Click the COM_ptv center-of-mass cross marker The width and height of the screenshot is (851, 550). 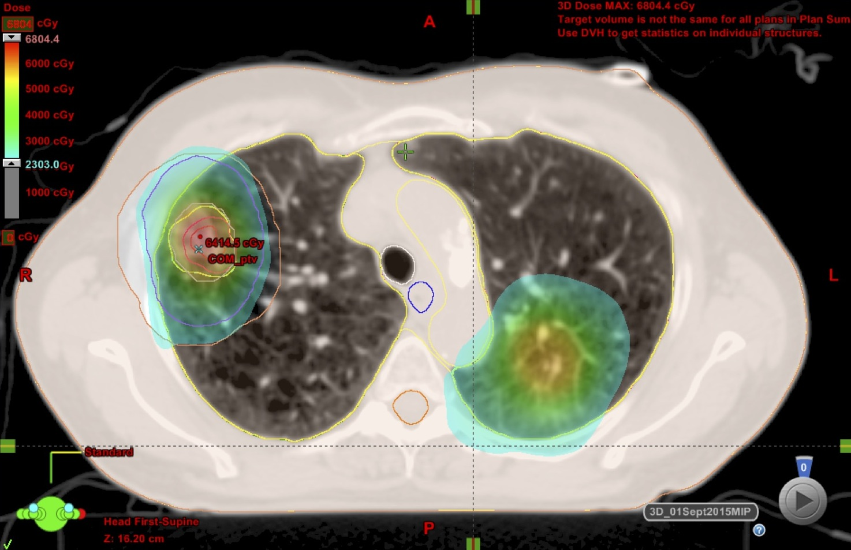tap(199, 249)
